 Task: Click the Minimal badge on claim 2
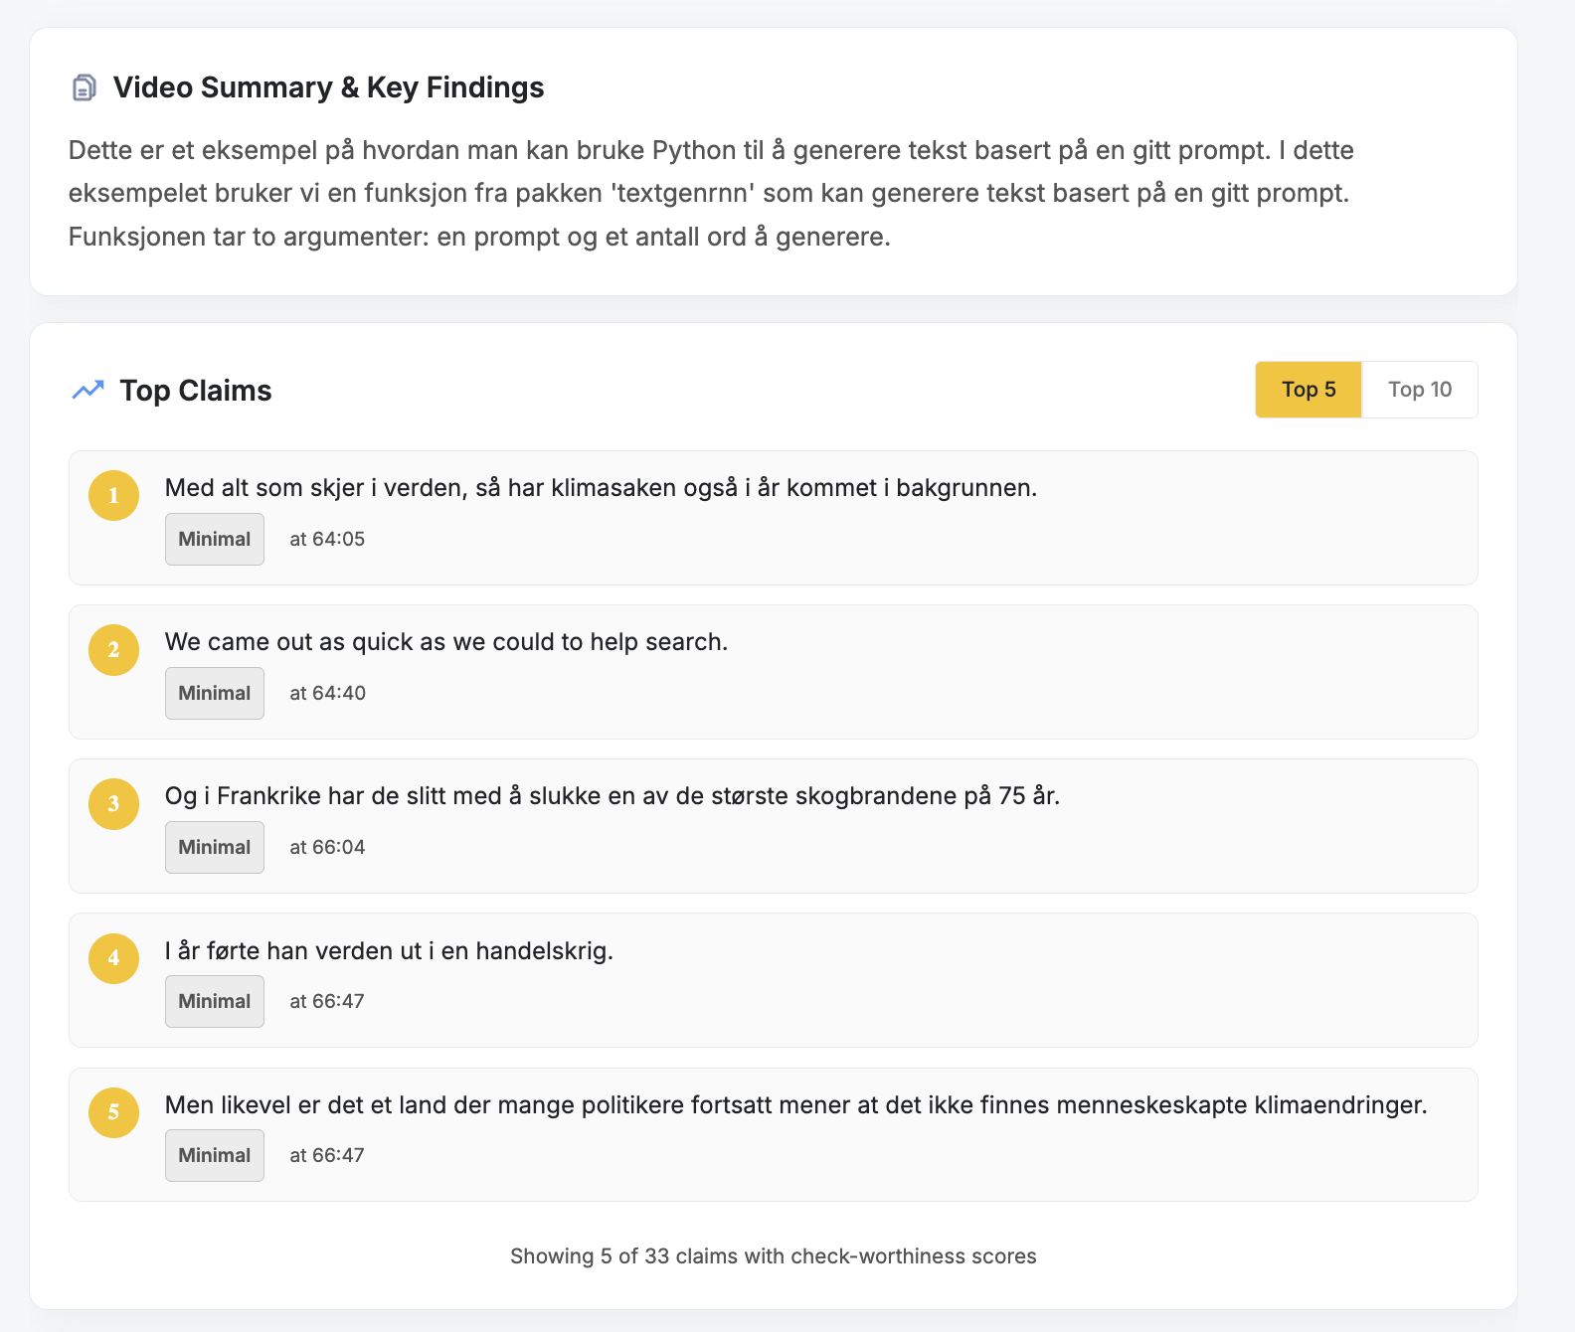pos(214,693)
